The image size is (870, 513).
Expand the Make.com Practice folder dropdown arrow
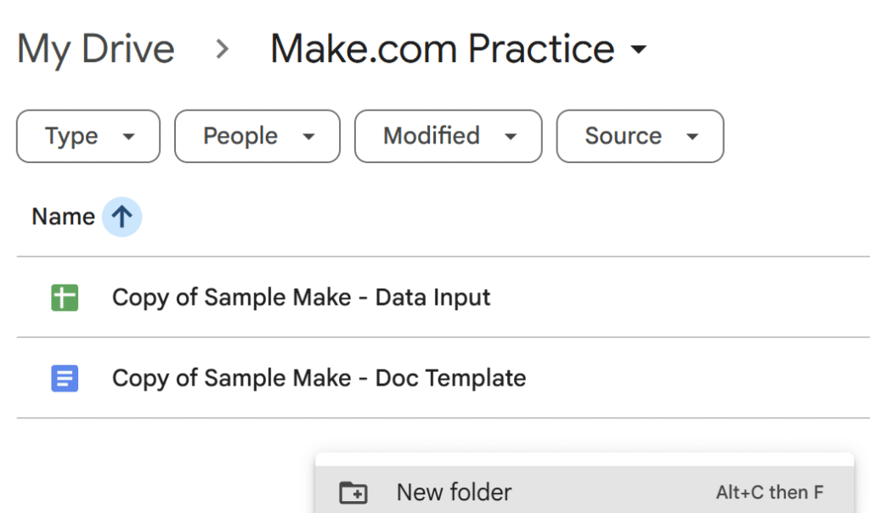click(639, 49)
